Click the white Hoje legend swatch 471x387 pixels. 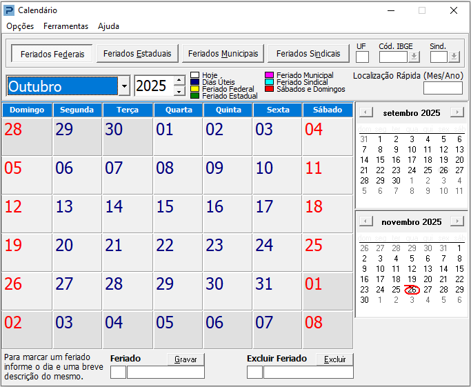195,75
